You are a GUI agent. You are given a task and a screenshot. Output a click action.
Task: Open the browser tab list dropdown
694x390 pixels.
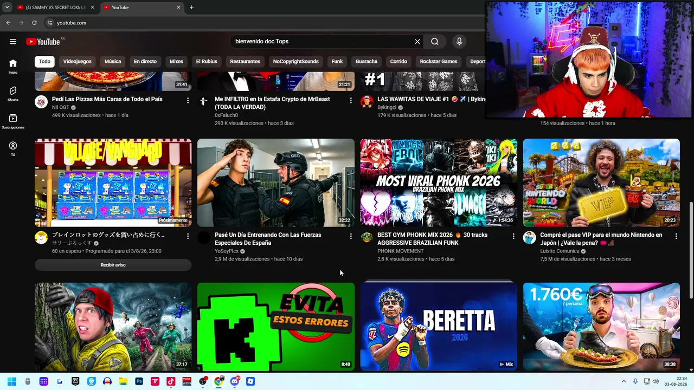coord(7,8)
